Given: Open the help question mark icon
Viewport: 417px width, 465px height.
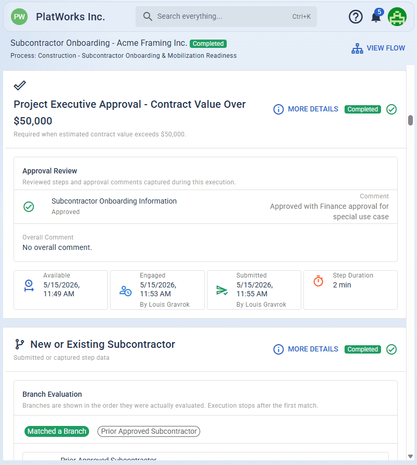Looking at the screenshot, I should [355, 17].
